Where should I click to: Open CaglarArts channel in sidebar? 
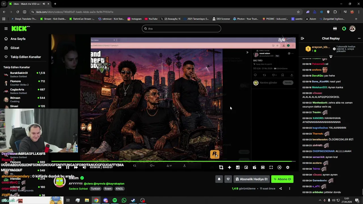click(24, 91)
